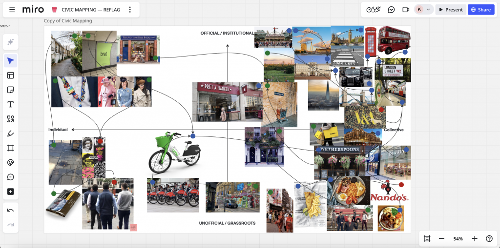Open the hamburger main menu
Viewport: 500px width, 248px height.
(x=12, y=10)
